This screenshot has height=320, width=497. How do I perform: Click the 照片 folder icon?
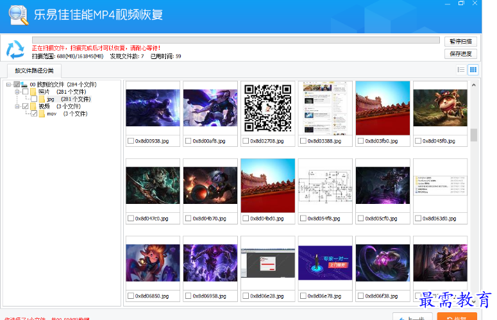point(33,92)
